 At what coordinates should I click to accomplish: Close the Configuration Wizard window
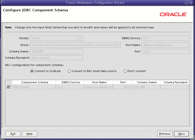pos(191,3)
